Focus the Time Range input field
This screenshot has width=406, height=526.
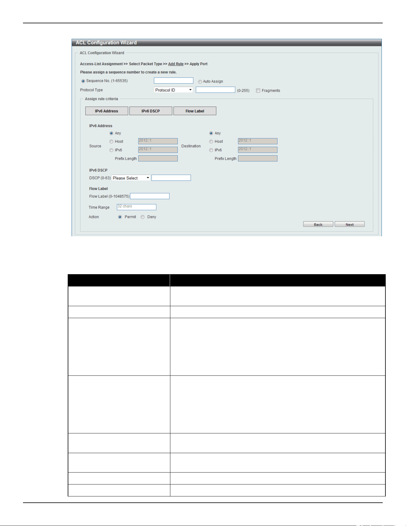coord(137,207)
